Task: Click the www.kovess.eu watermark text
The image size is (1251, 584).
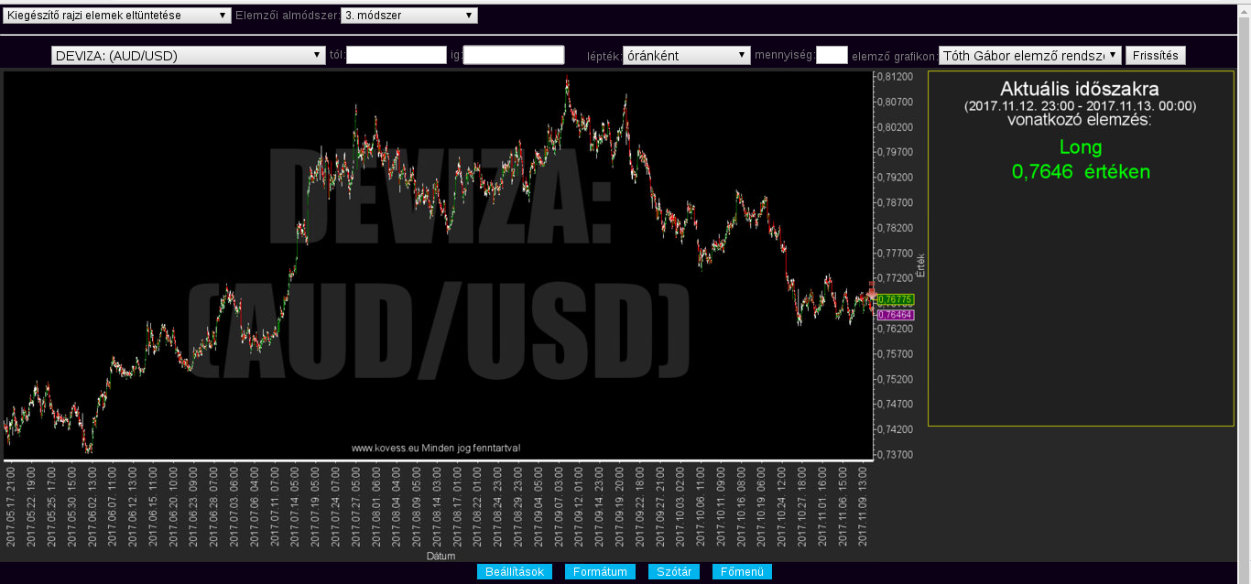Action: pos(436,449)
